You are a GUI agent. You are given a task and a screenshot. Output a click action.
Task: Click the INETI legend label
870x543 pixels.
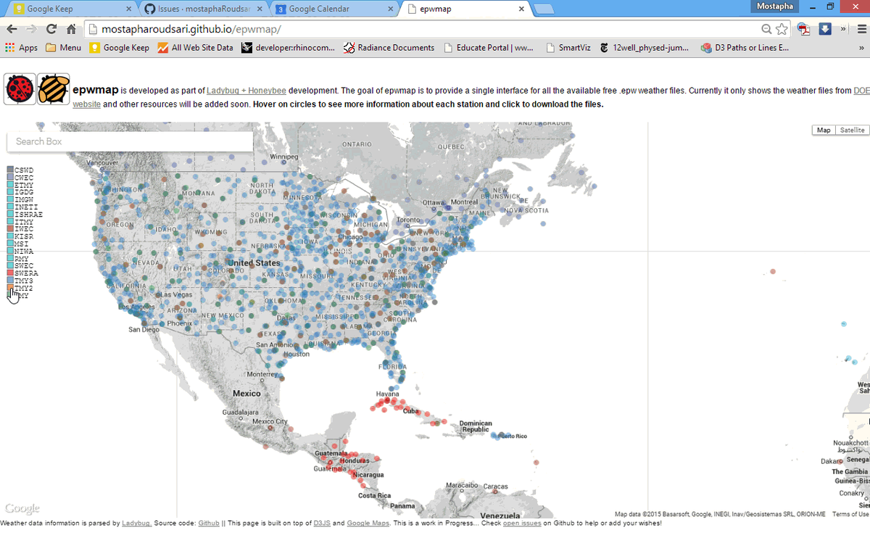(x=26, y=207)
